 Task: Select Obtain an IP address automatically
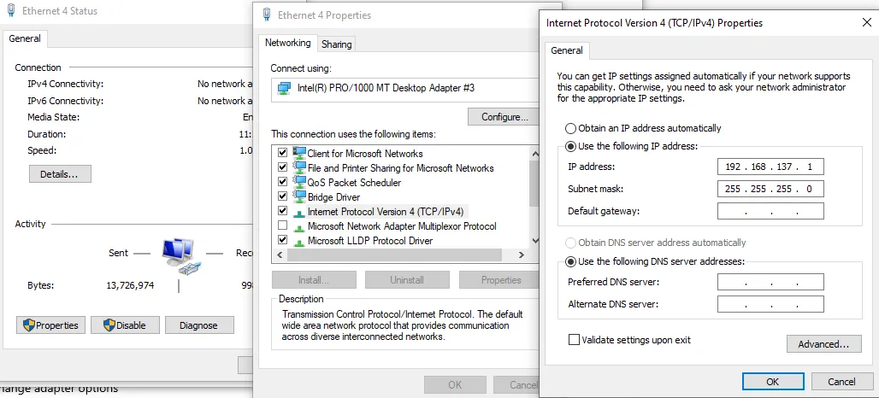pyautogui.click(x=570, y=128)
